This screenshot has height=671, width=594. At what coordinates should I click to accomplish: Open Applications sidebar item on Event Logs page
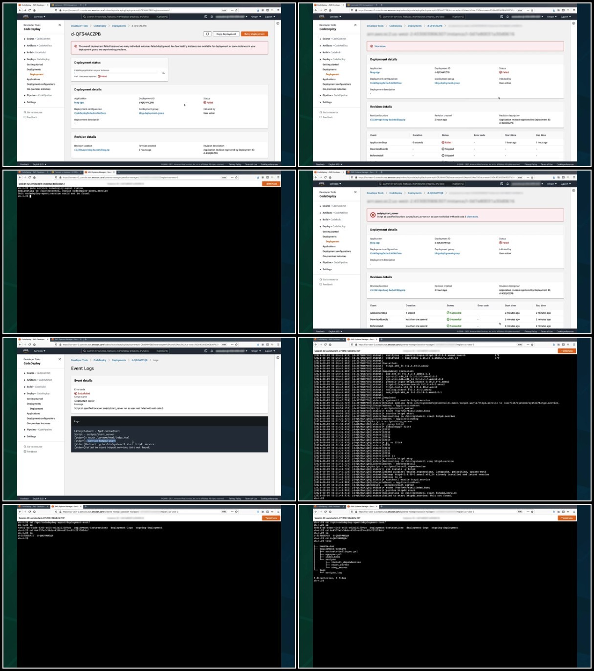tap(33, 413)
